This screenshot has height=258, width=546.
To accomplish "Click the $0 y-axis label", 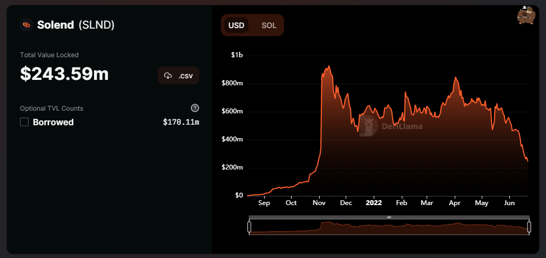I will point(239,196).
